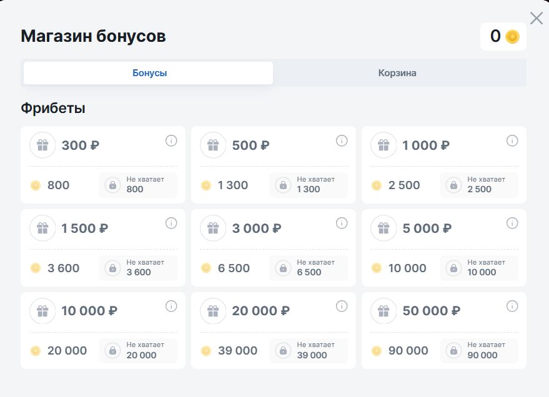Close the Магазин бонусов dialog
Image resolution: width=549 pixels, height=397 pixels.
click(x=536, y=18)
